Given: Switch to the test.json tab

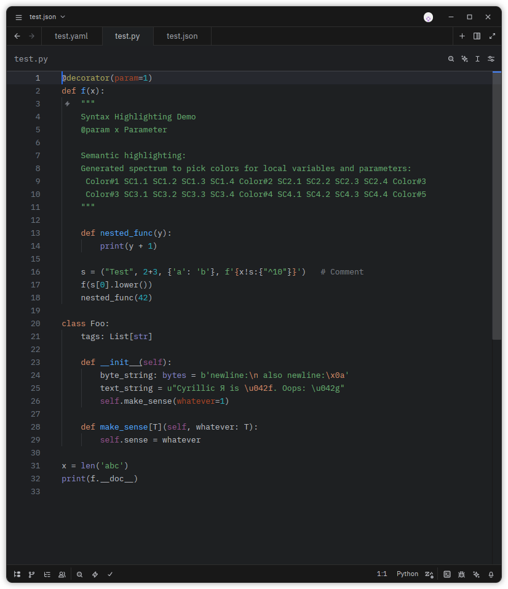Looking at the screenshot, I should click(x=182, y=36).
